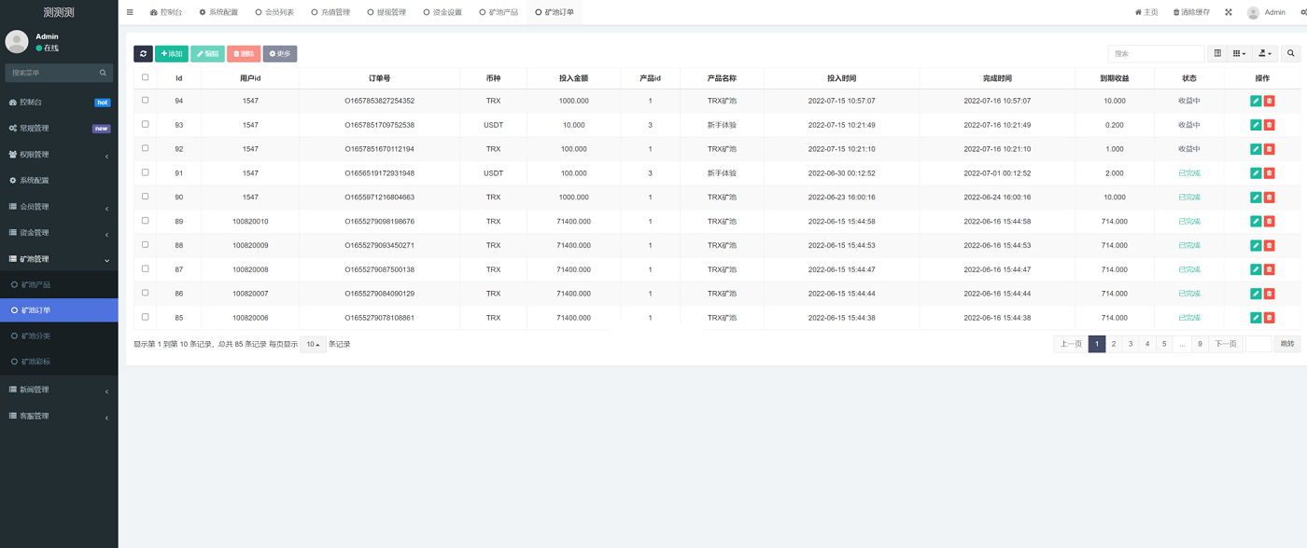Open the page size dropdown showing 10
The height and width of the screenshot is (548, 1307).
pos(313,345)
